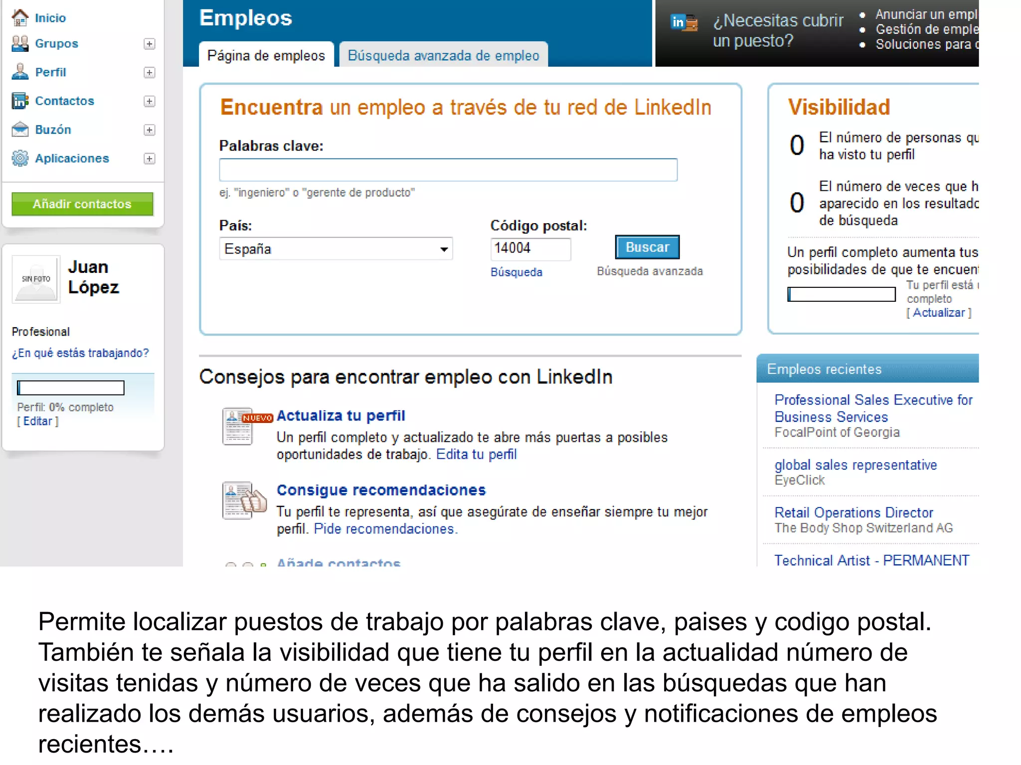
Task: Open Contactos in the sidebar
Action: pyautogui.click(x=64, y=101)
